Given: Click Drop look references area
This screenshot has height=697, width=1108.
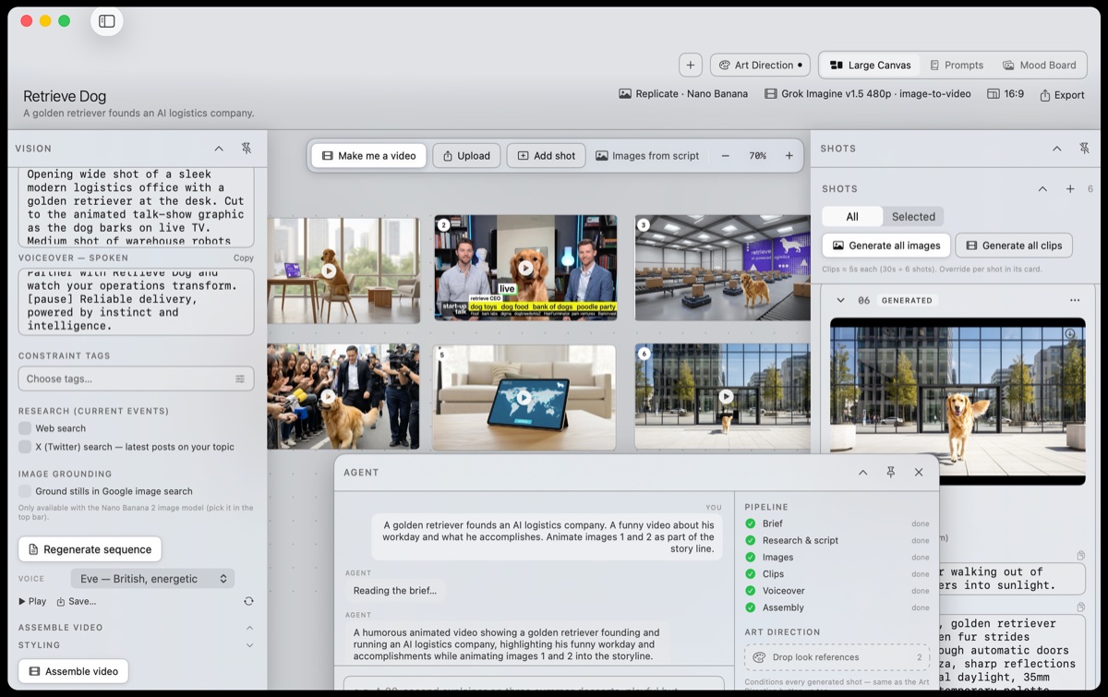Looking at the screenshot, I should [837, 657].
